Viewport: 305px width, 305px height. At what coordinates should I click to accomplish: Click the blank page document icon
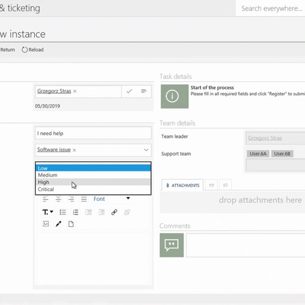[71, 224]
